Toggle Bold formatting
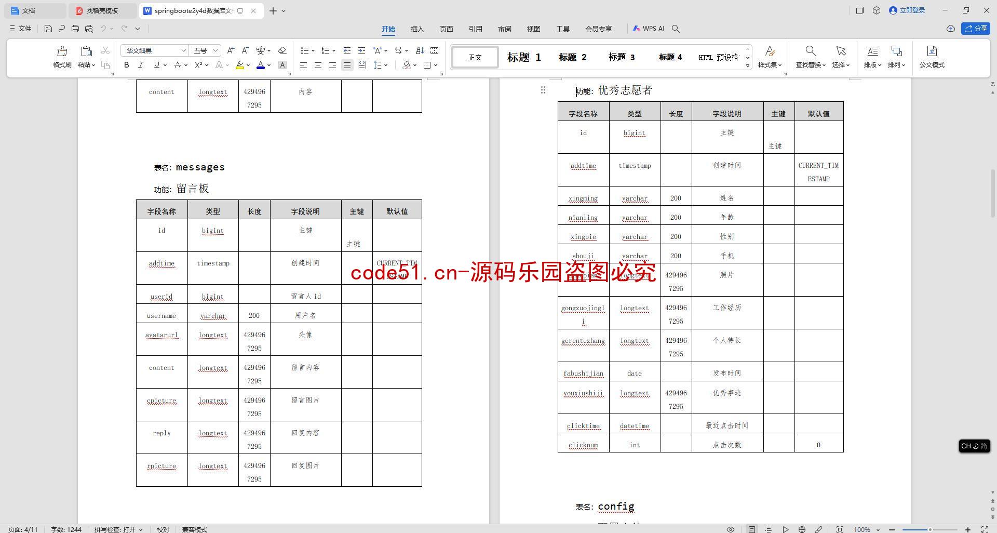This screenshot has width=997, height=533. click(126, 65)
